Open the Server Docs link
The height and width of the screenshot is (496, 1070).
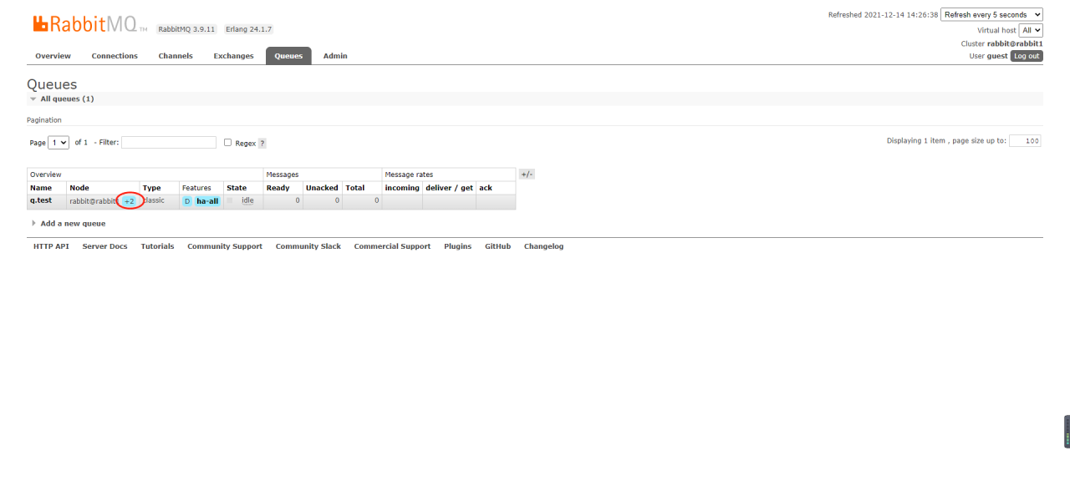coord(104,246)
